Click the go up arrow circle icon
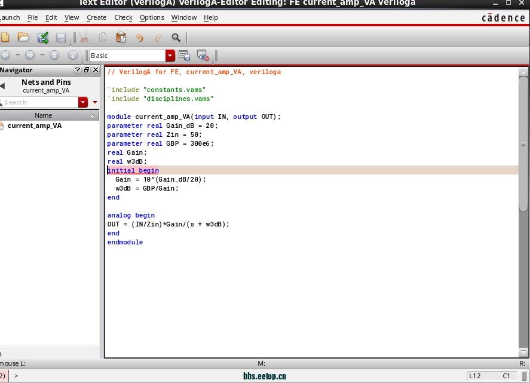 tap(54, 55)
